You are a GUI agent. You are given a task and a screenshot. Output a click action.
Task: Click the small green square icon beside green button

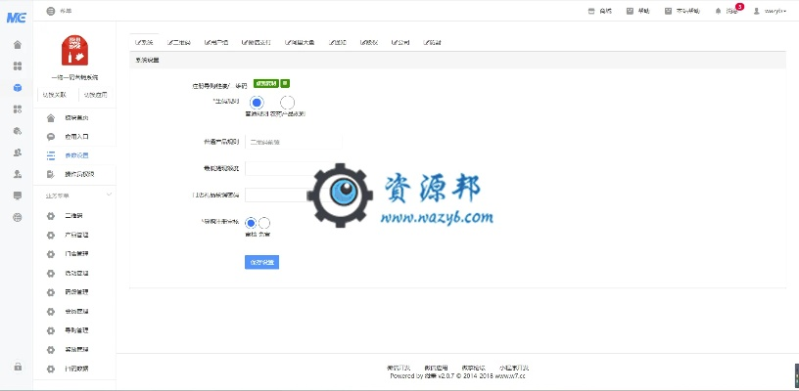pyautogui.click(x=286, y=85)
